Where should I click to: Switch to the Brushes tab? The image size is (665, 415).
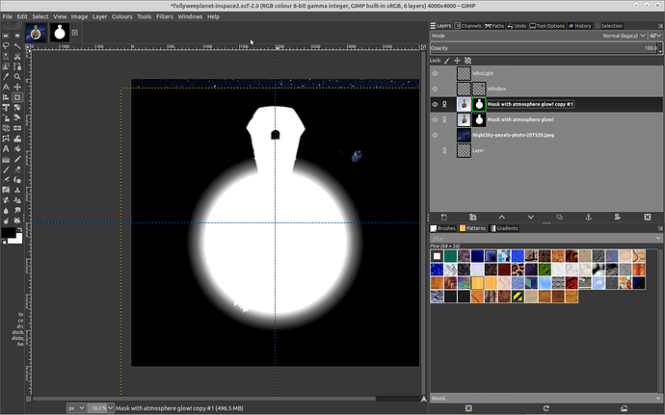(x=442, y=228)
